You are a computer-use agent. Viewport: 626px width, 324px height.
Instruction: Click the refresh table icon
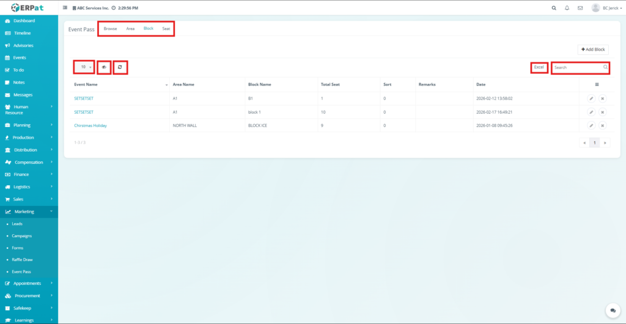[120, 67]
